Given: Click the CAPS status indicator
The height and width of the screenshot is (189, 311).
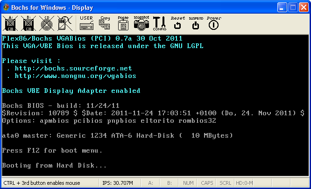Looking at the screenshot, I should pyautogui.click(x=207, y=183).
